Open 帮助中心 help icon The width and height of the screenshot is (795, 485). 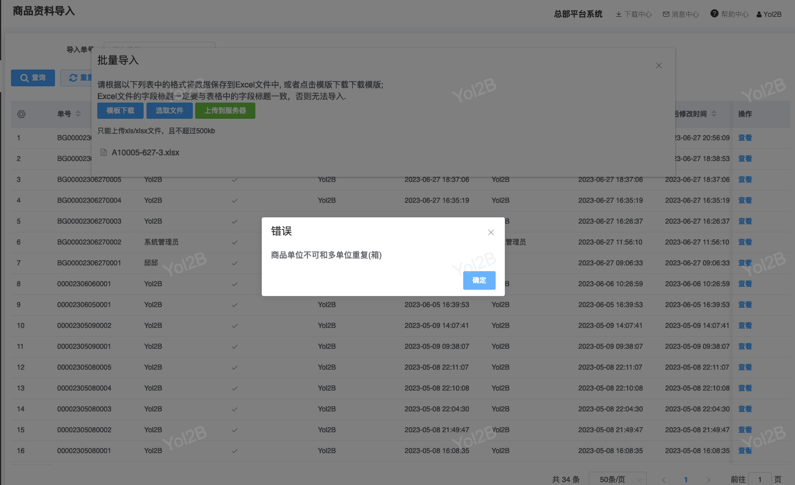click(x=730, y=14)
